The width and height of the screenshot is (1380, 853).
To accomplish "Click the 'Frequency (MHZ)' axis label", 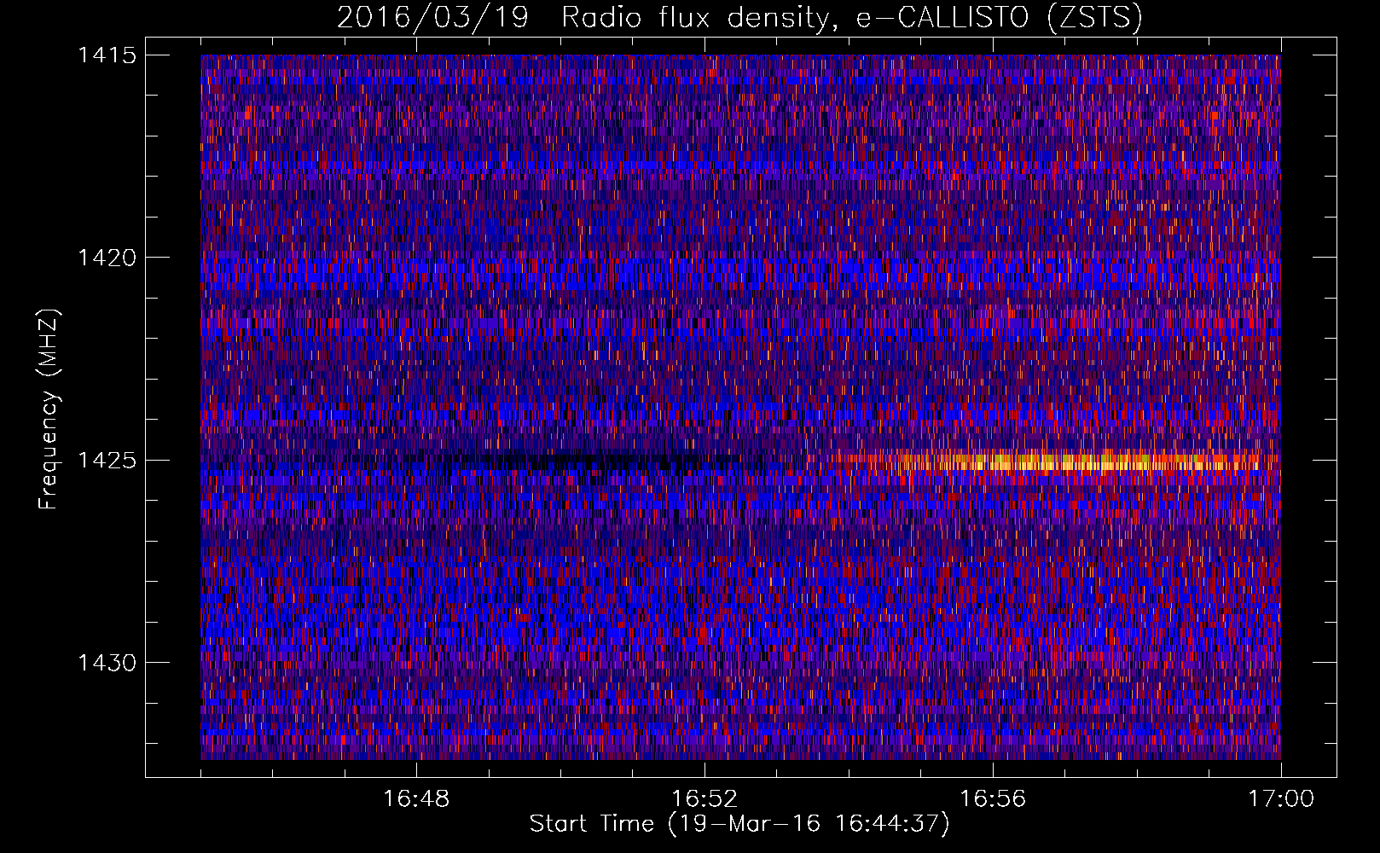I will 49,409.
